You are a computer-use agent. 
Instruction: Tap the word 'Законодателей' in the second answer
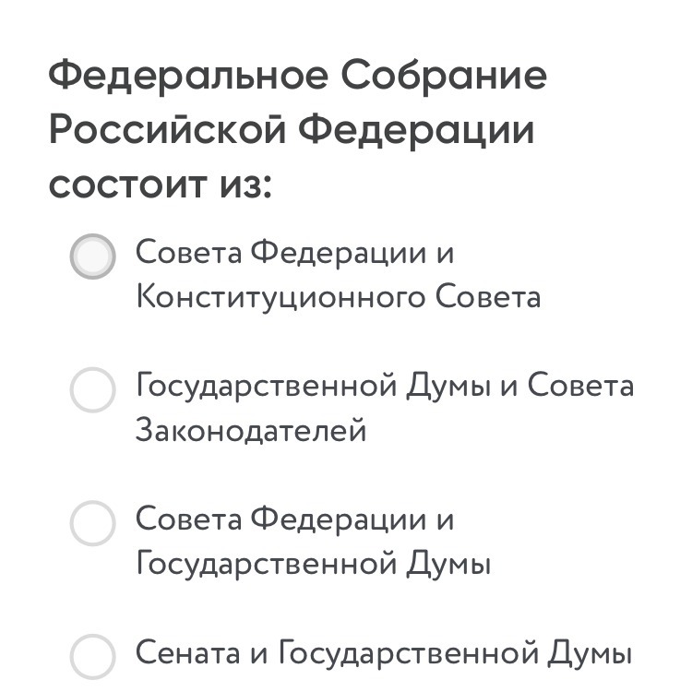click(x=251, y=430)
